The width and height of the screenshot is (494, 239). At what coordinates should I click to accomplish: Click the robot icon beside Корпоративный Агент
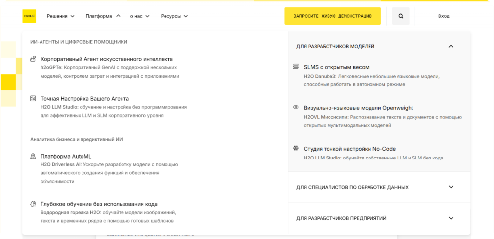point(33,59)
